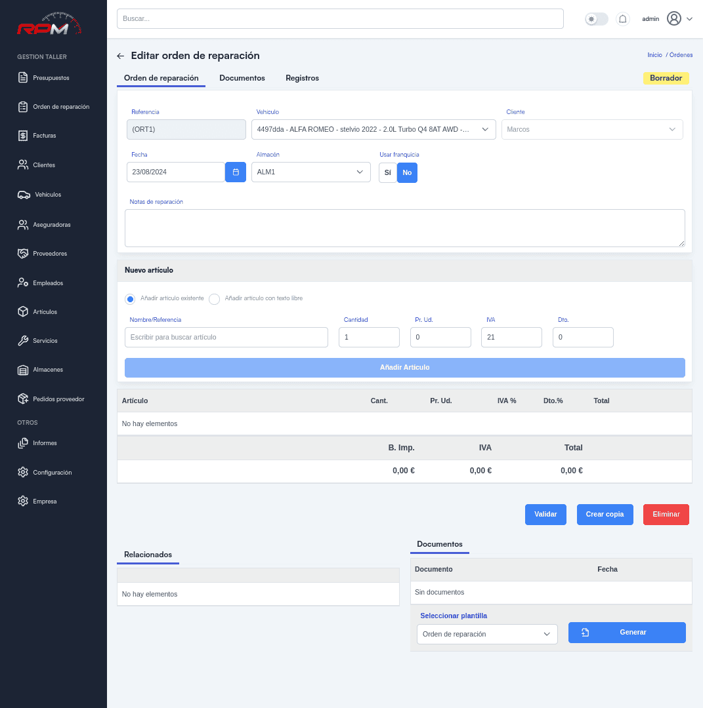The image size is (703, 708).
Task: Select Añadir artículo con texto libre
Action: point(214,299)
